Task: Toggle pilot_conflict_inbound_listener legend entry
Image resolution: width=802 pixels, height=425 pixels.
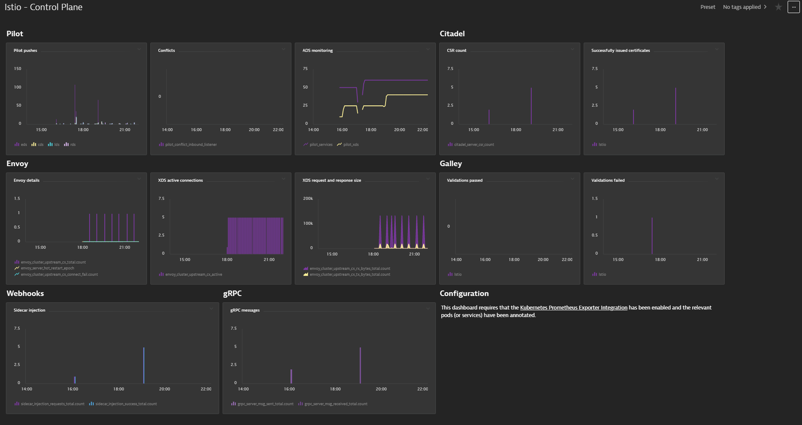Action: [188, 145]
